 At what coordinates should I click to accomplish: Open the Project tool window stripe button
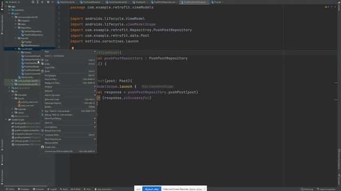point(2,6)
